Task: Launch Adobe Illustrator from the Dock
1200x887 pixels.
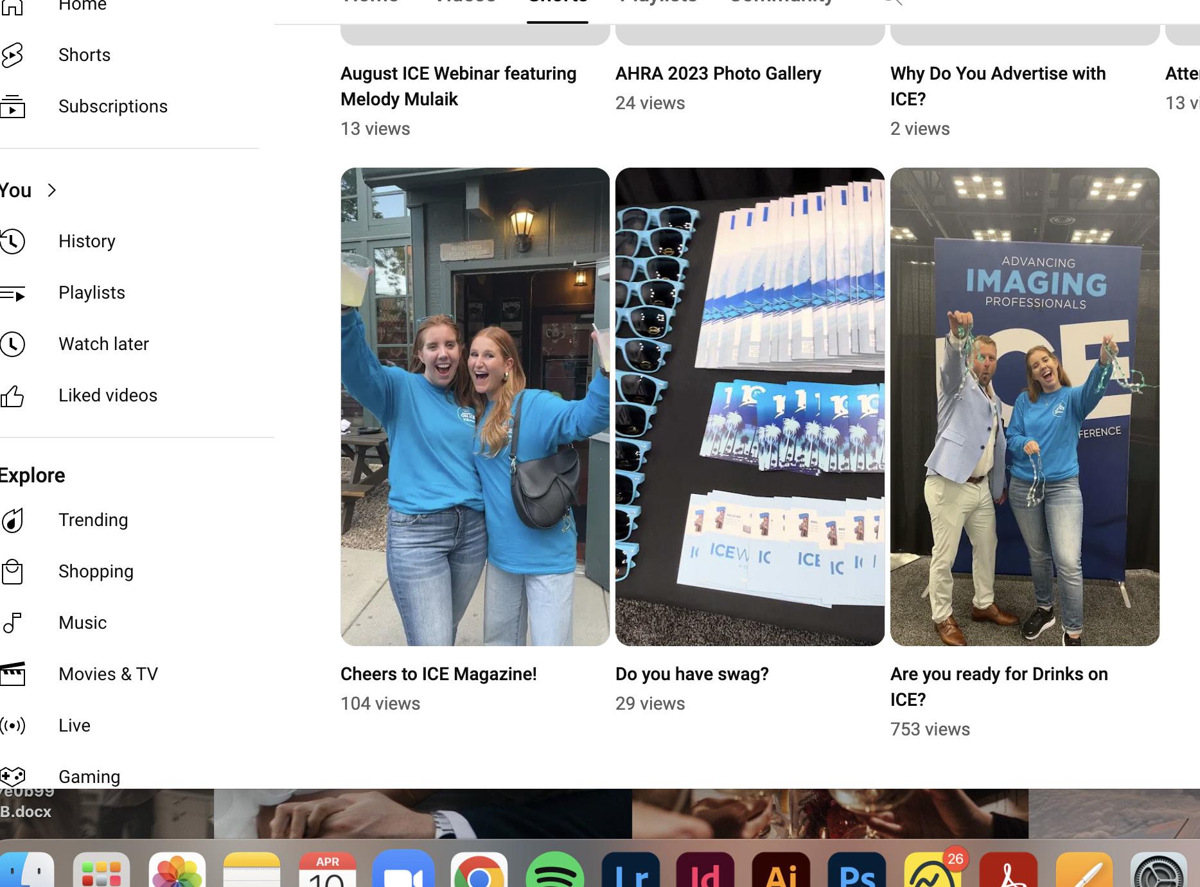Action: pyautogui.click(x=781, y=870)
